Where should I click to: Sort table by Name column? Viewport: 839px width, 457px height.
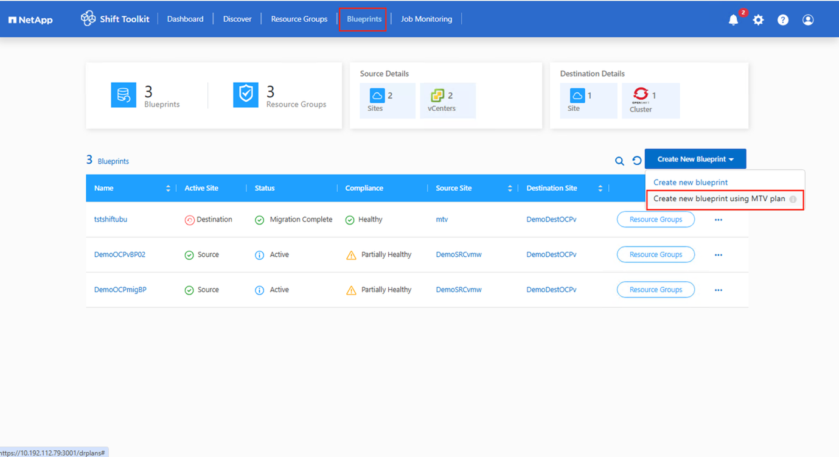(x=168, y=189)
